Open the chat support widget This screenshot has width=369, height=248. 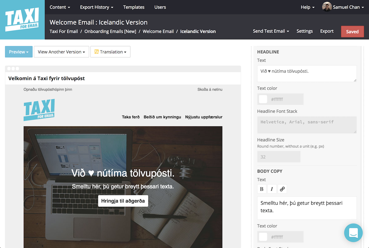coord(354,233)
